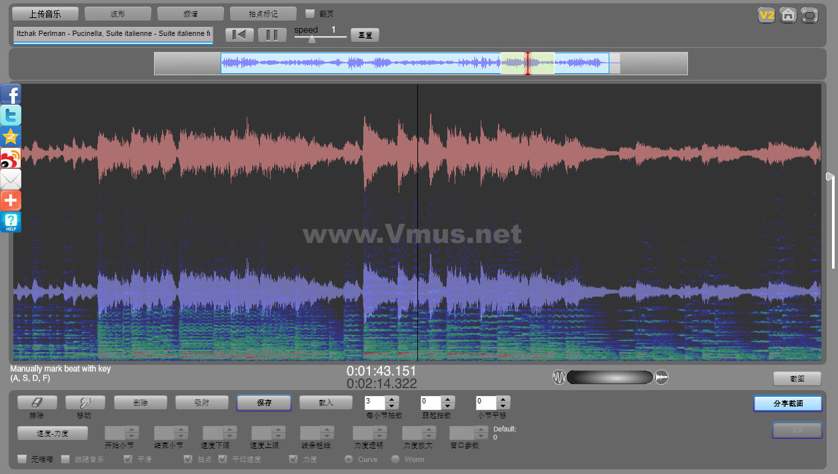Share via the Twitter sidebar icon
This screenshot has height=474, width=838.
(x=11, y=116)
